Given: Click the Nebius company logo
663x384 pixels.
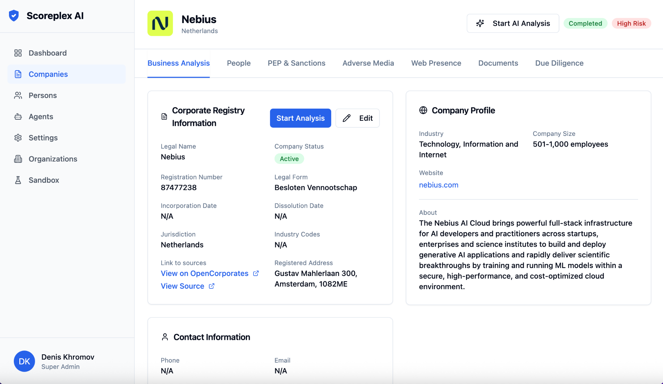Looking at the screenshot, I should pyautogui.click(x=160, y=23).
